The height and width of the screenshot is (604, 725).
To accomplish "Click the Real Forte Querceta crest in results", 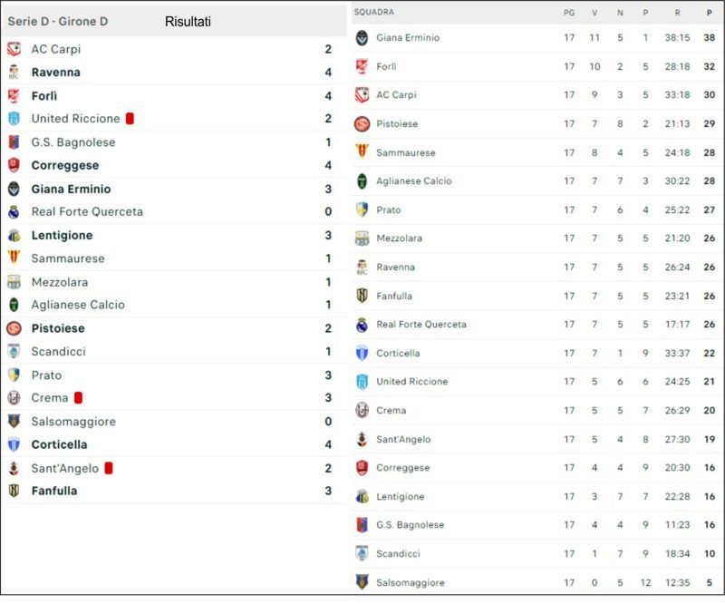I will pyautogui.click(x=14, y=211).
